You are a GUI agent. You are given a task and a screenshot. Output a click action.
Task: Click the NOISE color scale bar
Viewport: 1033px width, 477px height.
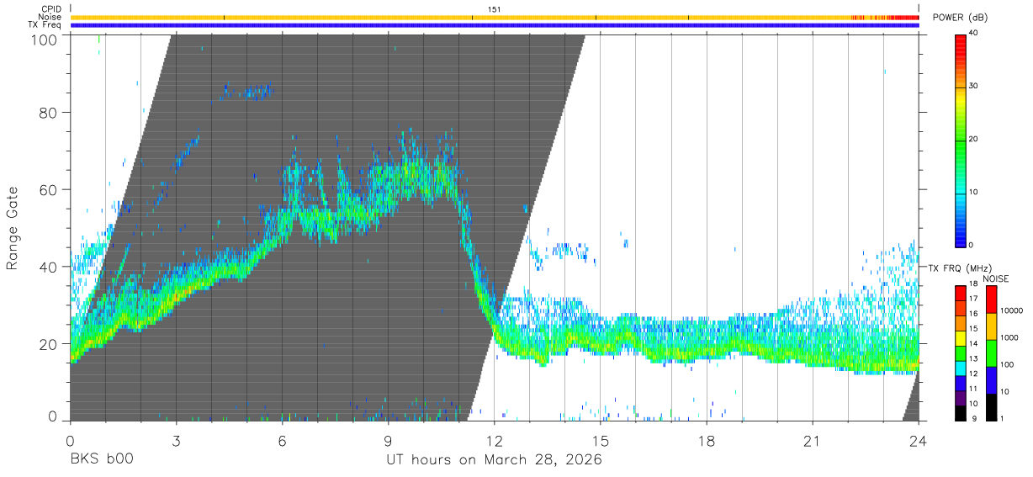(x=991, y=352)
